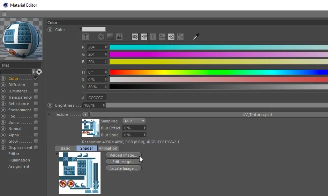
Task: Enable the Reflectance channel checkbox
Action: [36, 103]
